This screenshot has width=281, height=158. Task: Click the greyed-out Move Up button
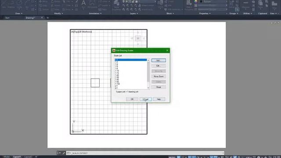coord(159,71)
